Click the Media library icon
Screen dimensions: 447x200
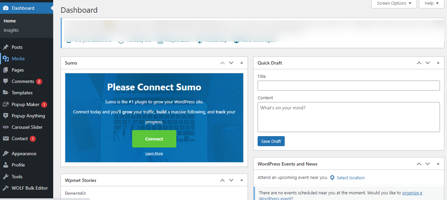[x=6, y=59]
